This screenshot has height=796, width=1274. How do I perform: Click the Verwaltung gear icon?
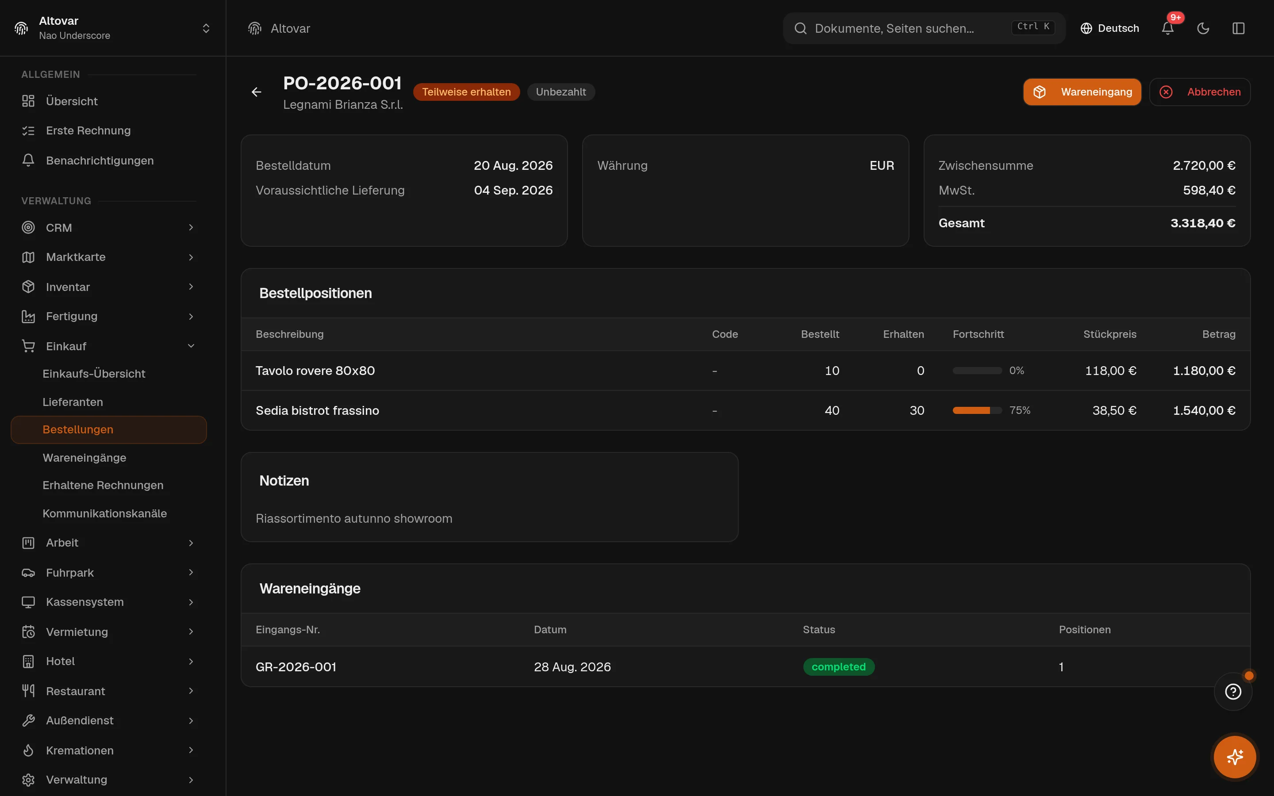coord(28,780)
